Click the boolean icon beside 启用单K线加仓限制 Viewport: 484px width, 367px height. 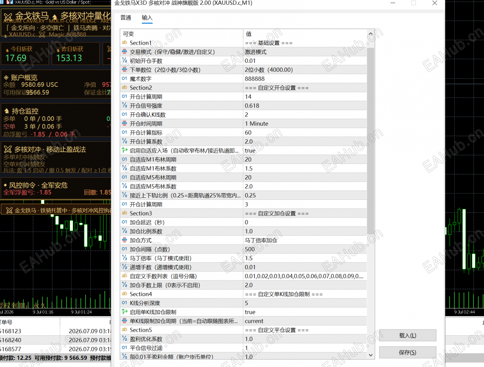(x=124, y=312)
